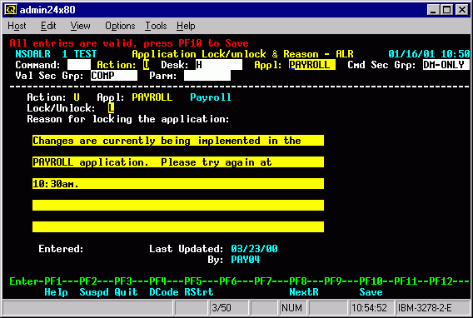This screenshot has height=318, width=473.
Task: Open the View menu
Action: coord(80,26)
